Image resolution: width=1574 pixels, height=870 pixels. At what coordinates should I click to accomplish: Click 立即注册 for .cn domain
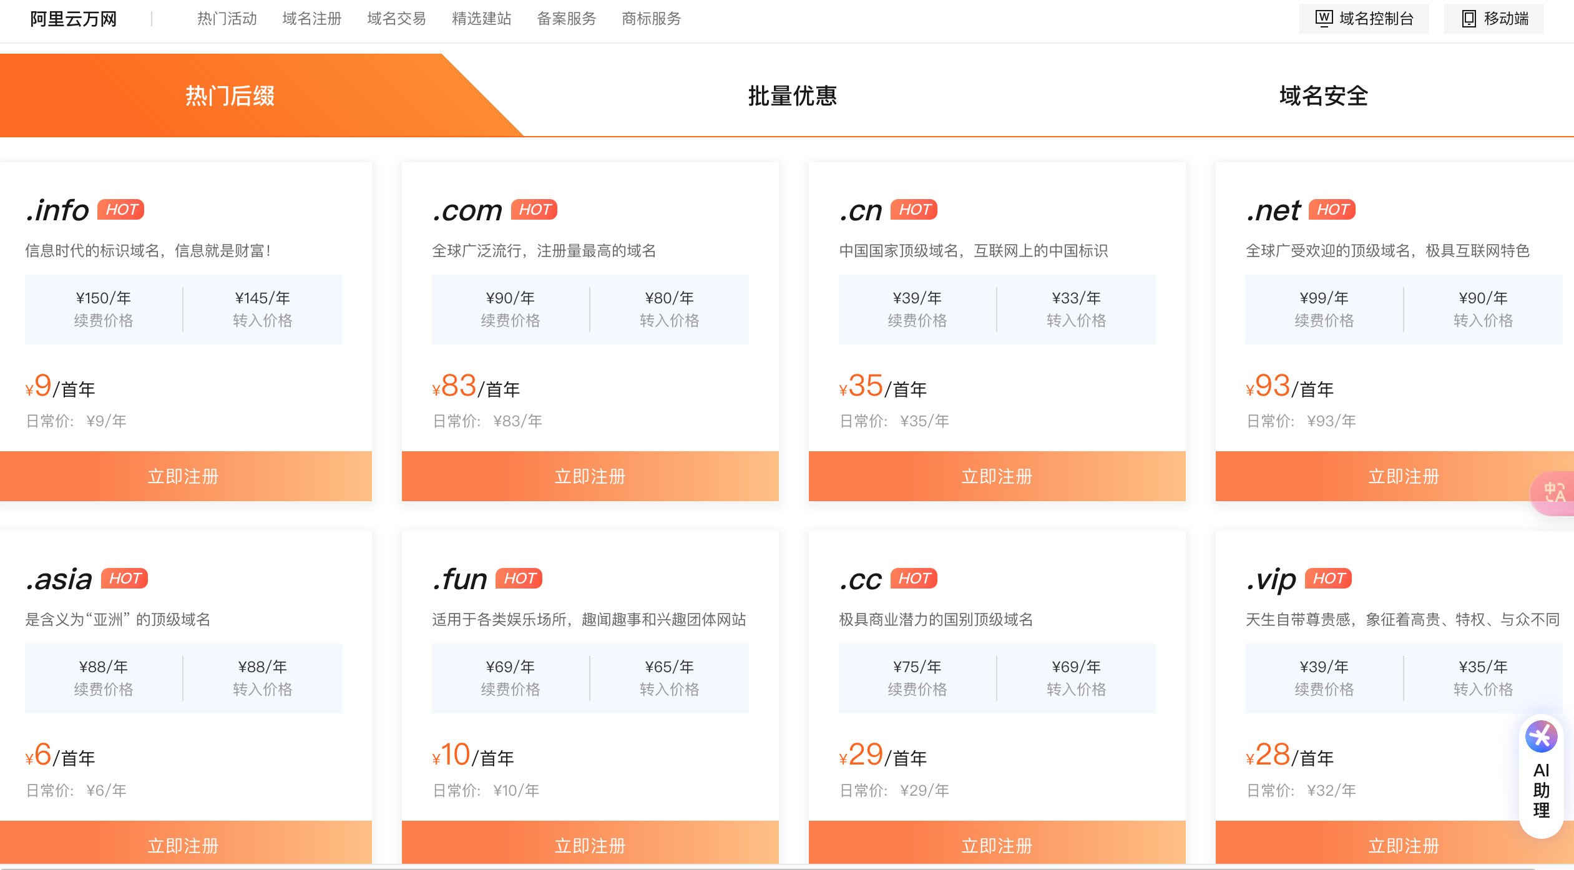tap(997, 476)
